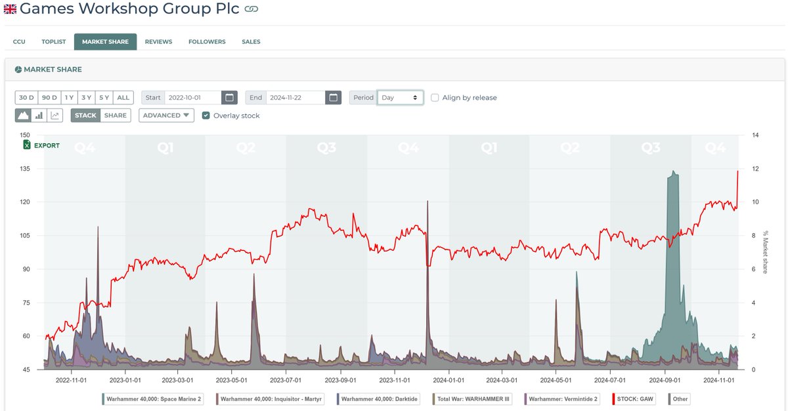The image size is (788, 411).
Task: Set range to 5 Y
Action: (104, 97)
